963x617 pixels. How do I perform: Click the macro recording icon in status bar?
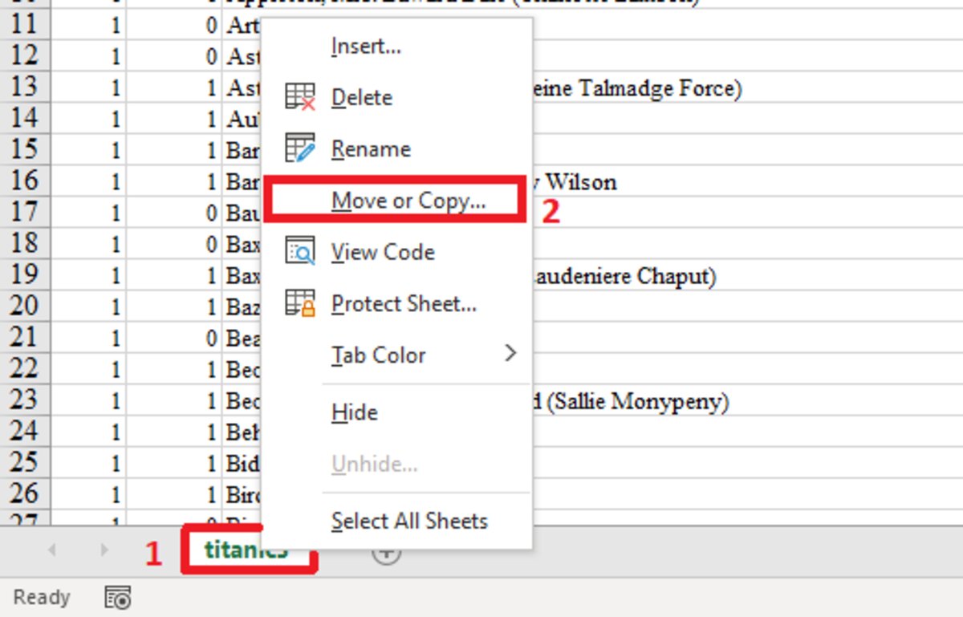[116, 597]
